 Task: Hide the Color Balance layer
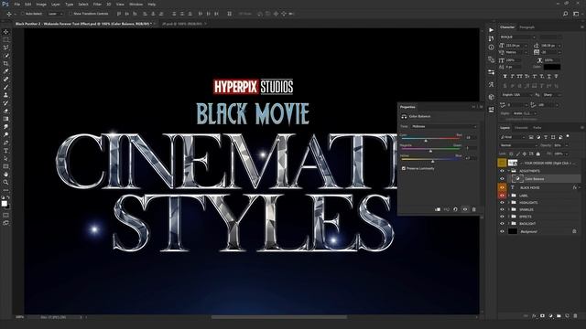click(502, 179)
